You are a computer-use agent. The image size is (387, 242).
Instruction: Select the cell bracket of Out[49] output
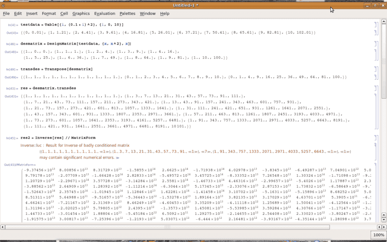tap(376, 77)
